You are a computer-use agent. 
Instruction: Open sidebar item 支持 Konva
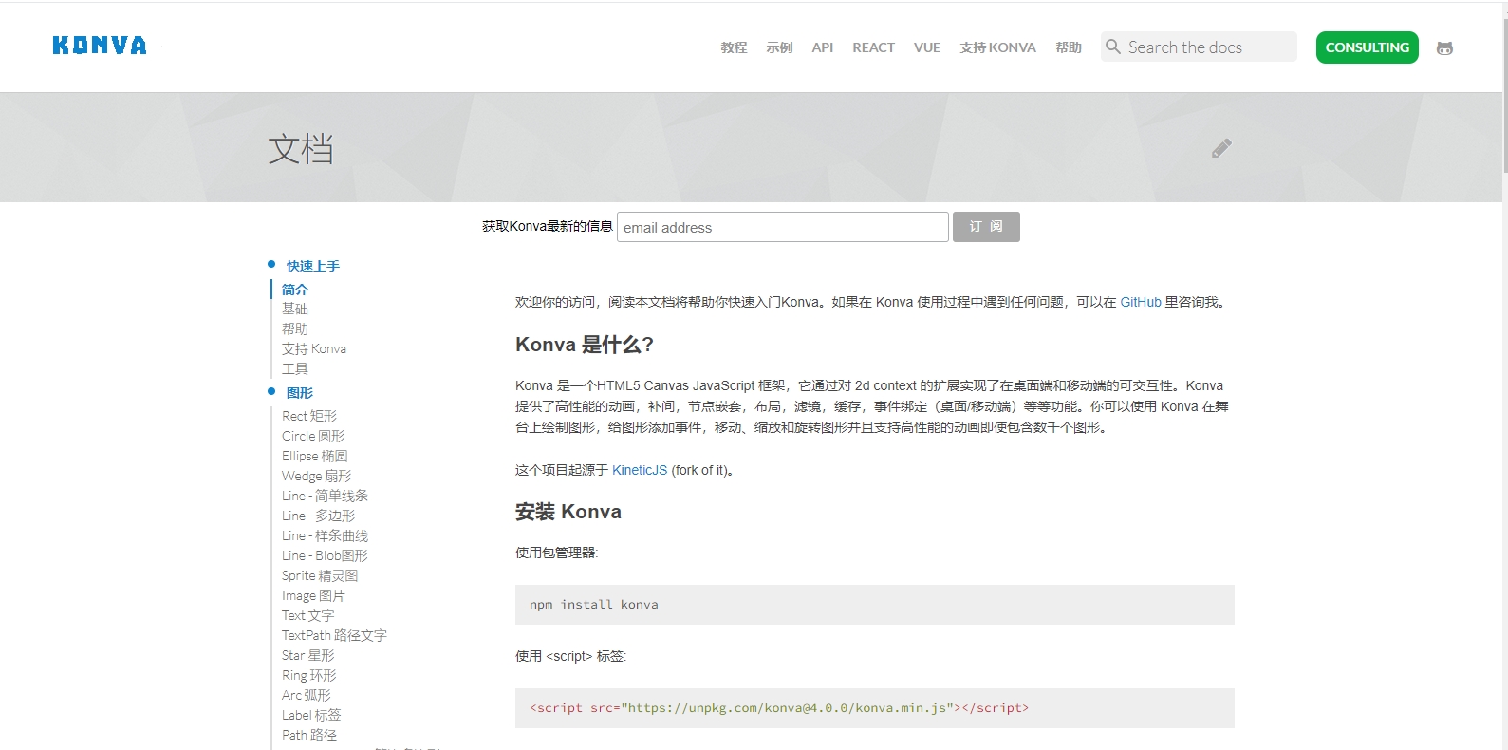[x=314, y=349]
